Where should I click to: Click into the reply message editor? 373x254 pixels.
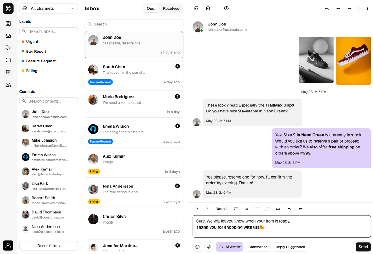[x=282, y=227]
